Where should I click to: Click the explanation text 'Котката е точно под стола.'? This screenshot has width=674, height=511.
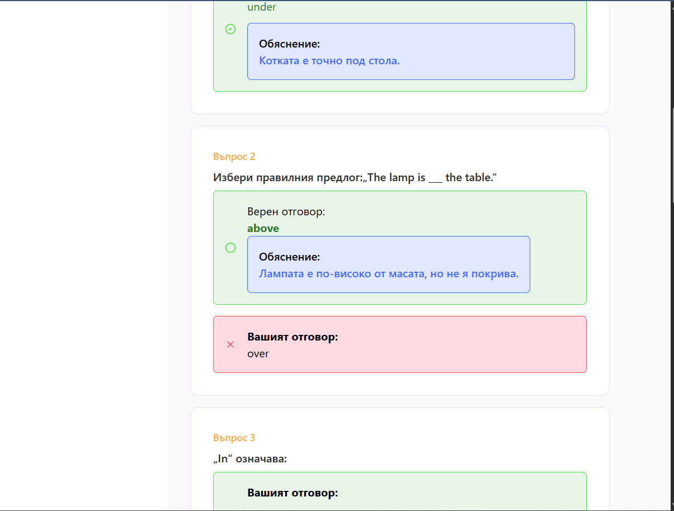329,60
